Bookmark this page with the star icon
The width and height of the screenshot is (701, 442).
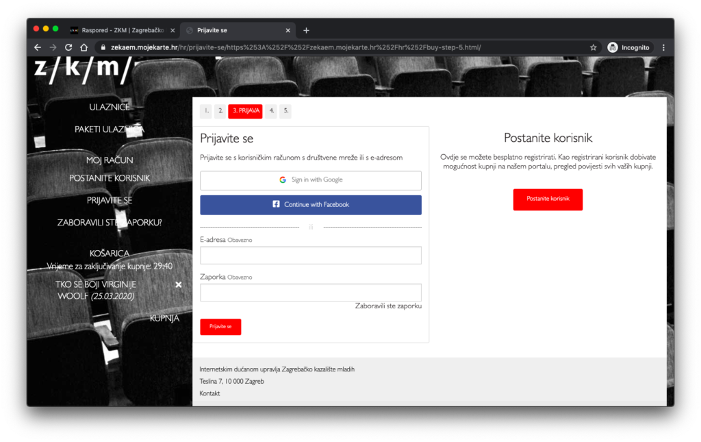[x=594, y=47]
